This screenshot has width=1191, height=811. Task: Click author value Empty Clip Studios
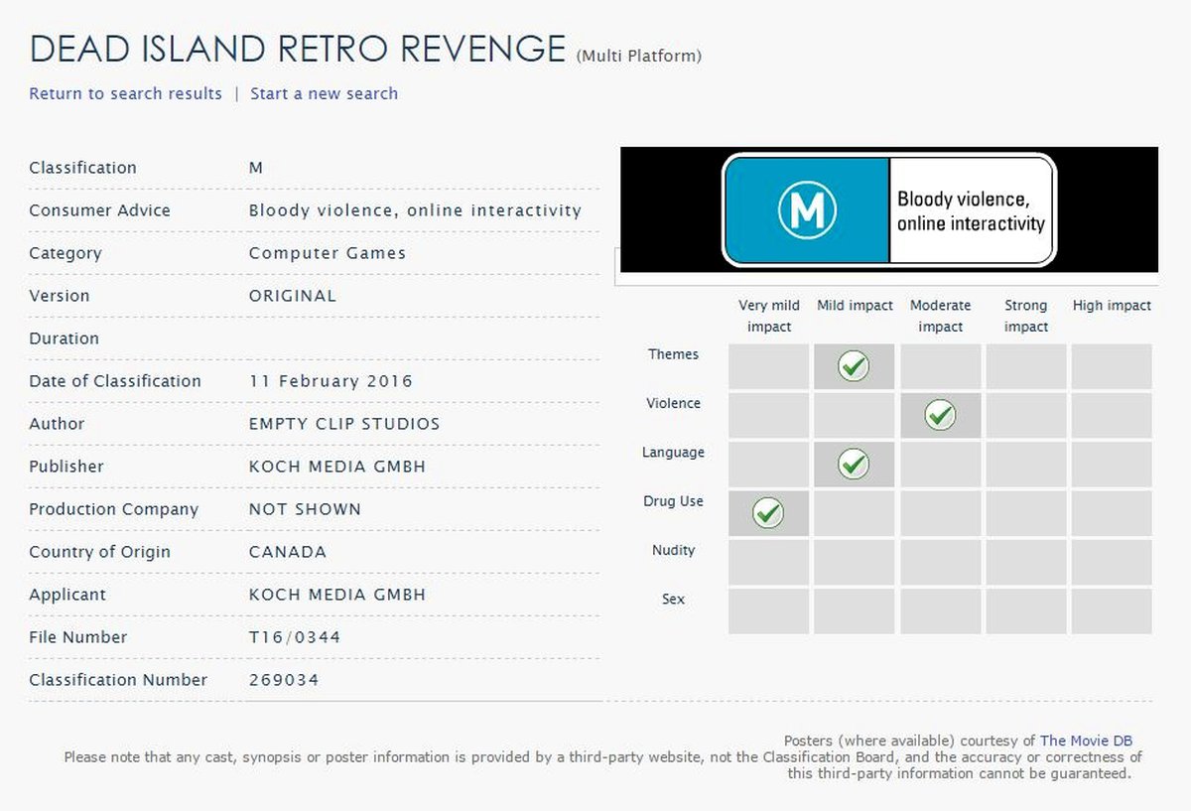(x=344, y=424)
